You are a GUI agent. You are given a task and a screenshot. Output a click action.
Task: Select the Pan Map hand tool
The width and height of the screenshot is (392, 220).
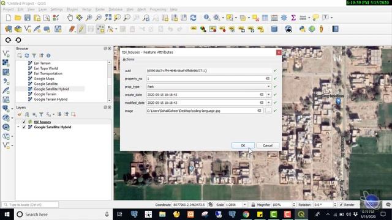70,18
